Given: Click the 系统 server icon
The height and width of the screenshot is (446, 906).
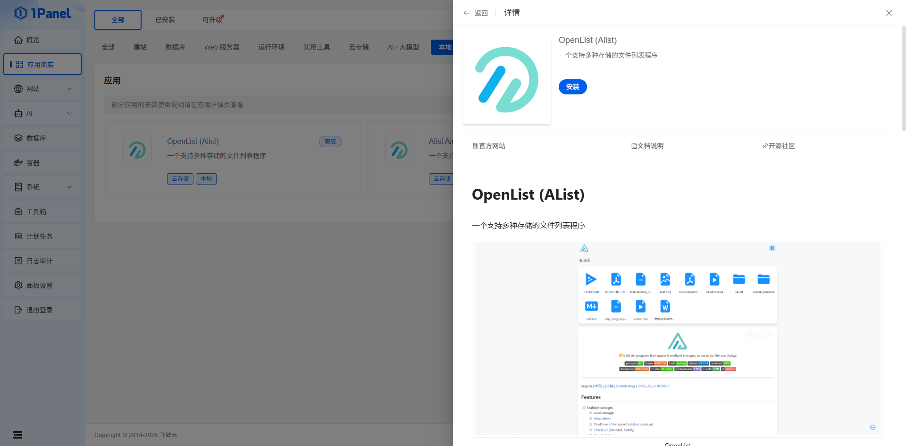Looking at the screenshot, I should 18,187.
